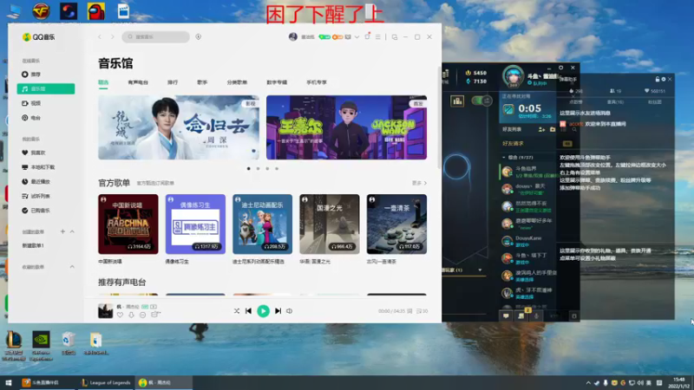Viewport: 694px width, 390px height.
Task: Toggle shuffle play mode
Action: (237, 311)
